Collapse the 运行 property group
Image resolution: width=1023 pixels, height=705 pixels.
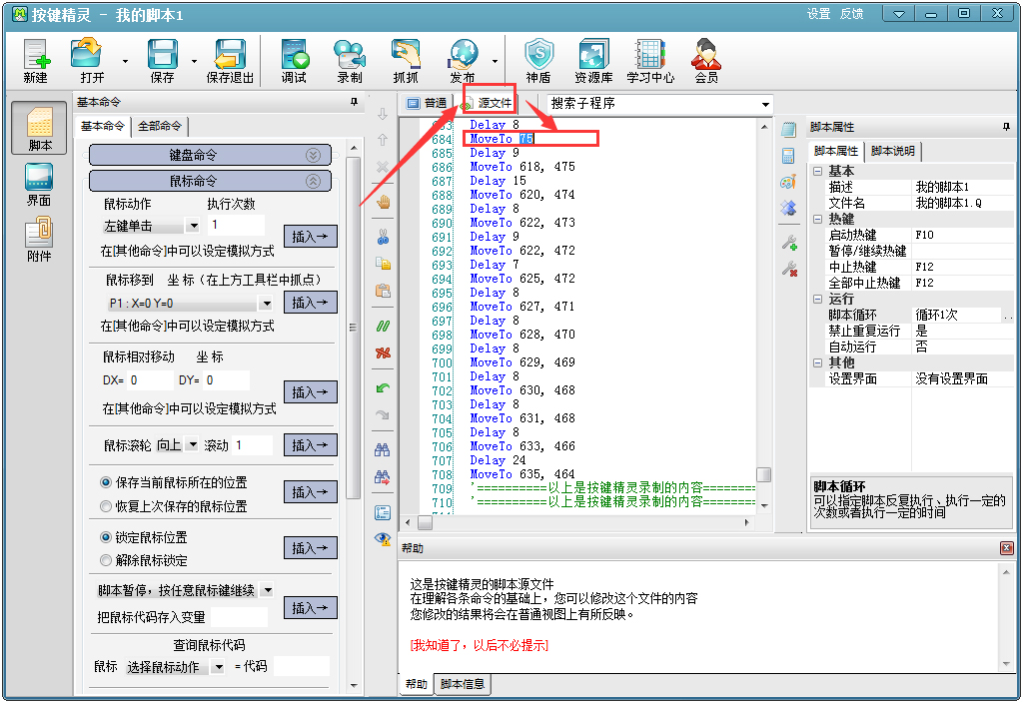point(817,300)
